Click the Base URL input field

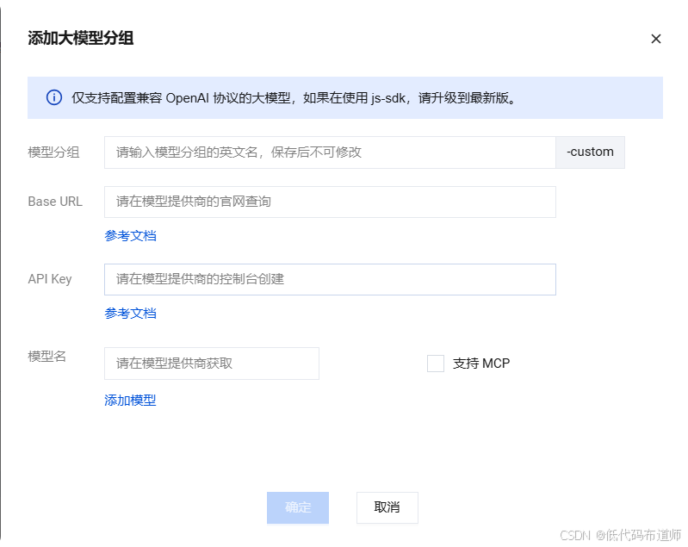(x=330, y=202)
